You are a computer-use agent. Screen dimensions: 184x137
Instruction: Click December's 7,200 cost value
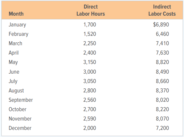[162, 128]
